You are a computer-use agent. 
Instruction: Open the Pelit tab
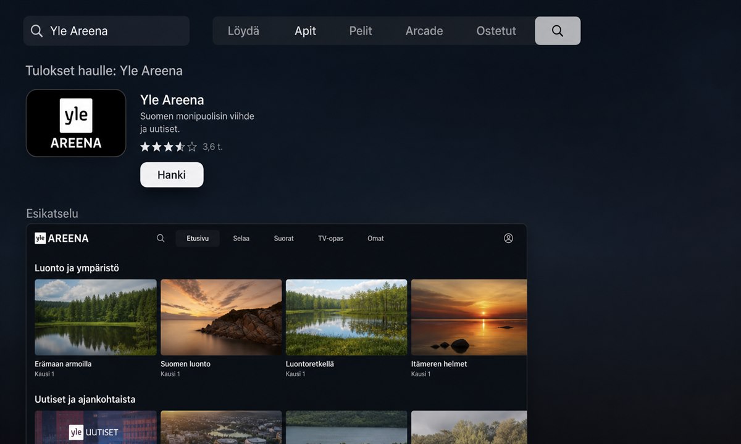(361, 31)
